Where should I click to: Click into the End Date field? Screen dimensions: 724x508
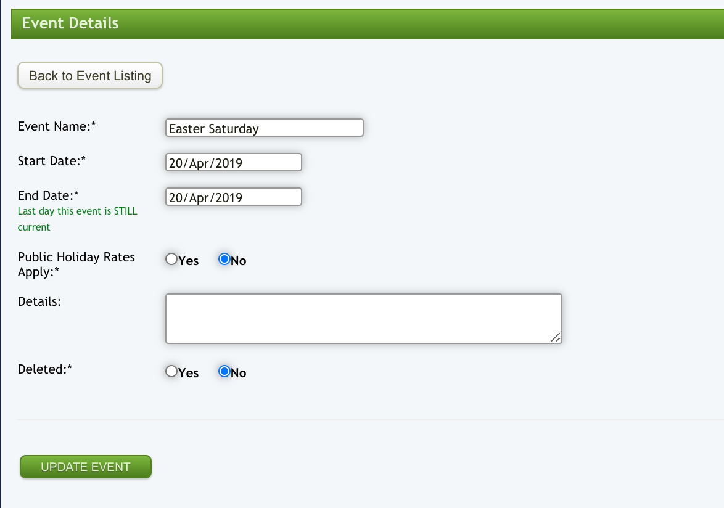(x=234, y=197)
